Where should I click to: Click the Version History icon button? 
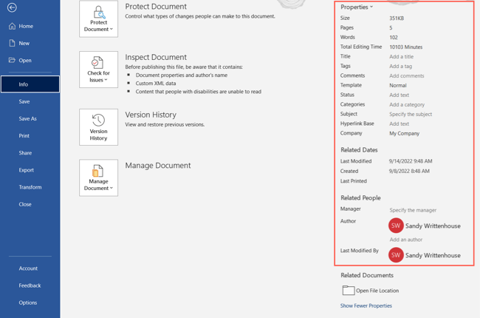point(98,127)
